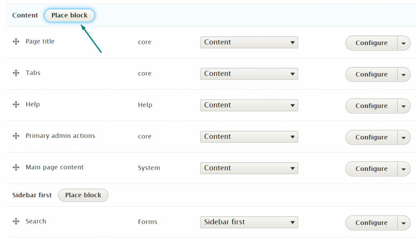416x238 pixels.
Task: Grab the drag handle for the Tabs block
Action: [x=16, y=73]
